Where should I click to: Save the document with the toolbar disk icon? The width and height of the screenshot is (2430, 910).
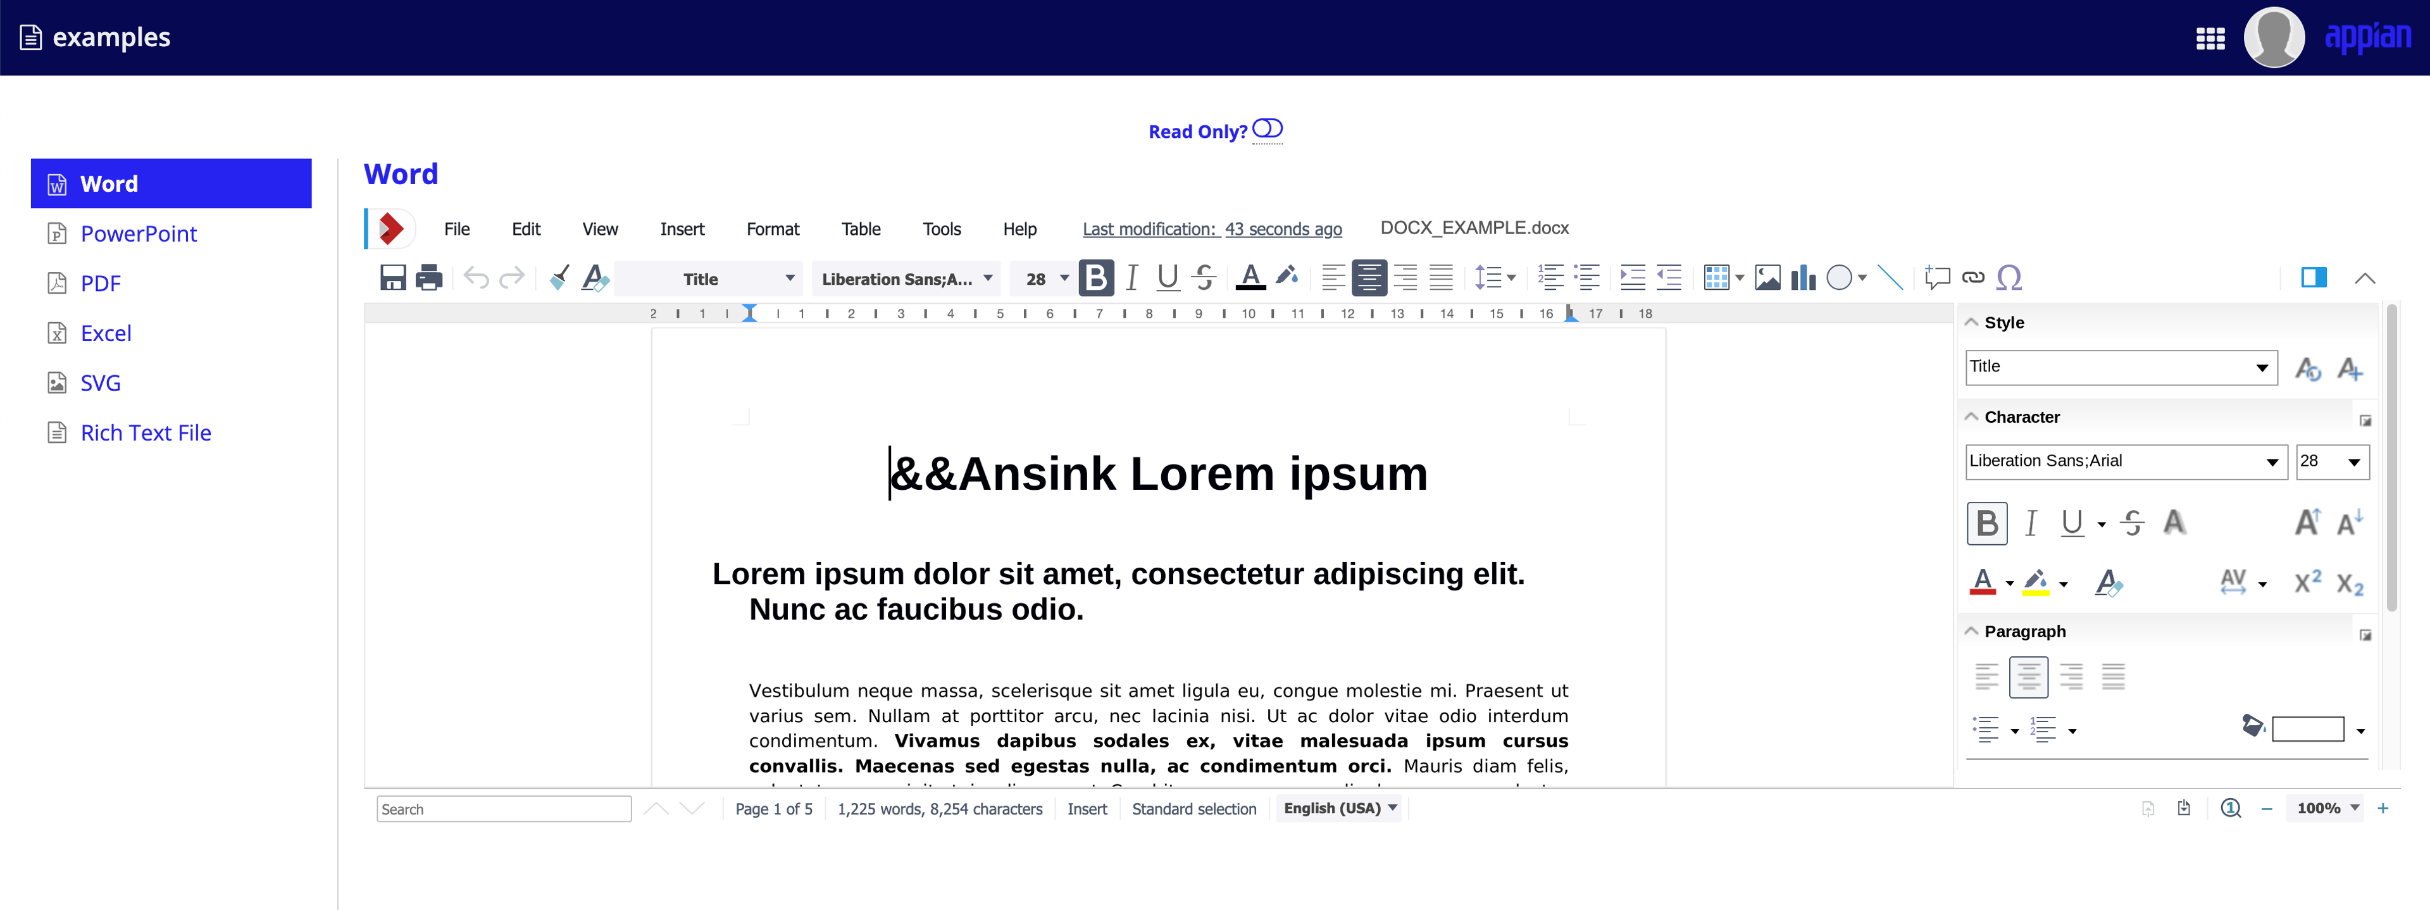coord(392,278)
